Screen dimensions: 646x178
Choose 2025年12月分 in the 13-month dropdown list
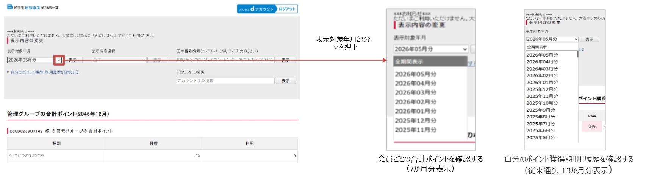point(542,89)
